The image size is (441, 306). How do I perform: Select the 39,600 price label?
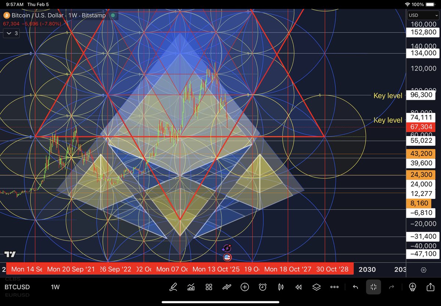click(x=421, y=163)
